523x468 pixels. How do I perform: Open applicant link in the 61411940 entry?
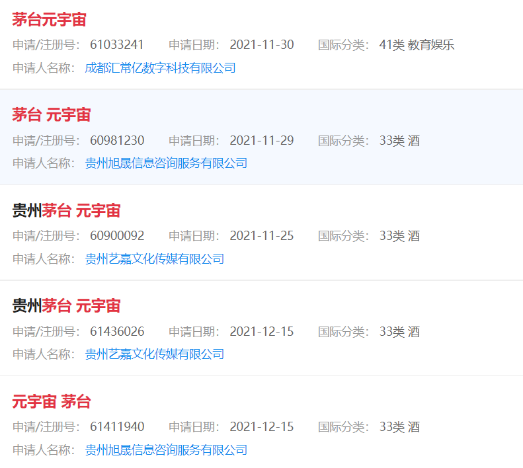click(166, 449)
